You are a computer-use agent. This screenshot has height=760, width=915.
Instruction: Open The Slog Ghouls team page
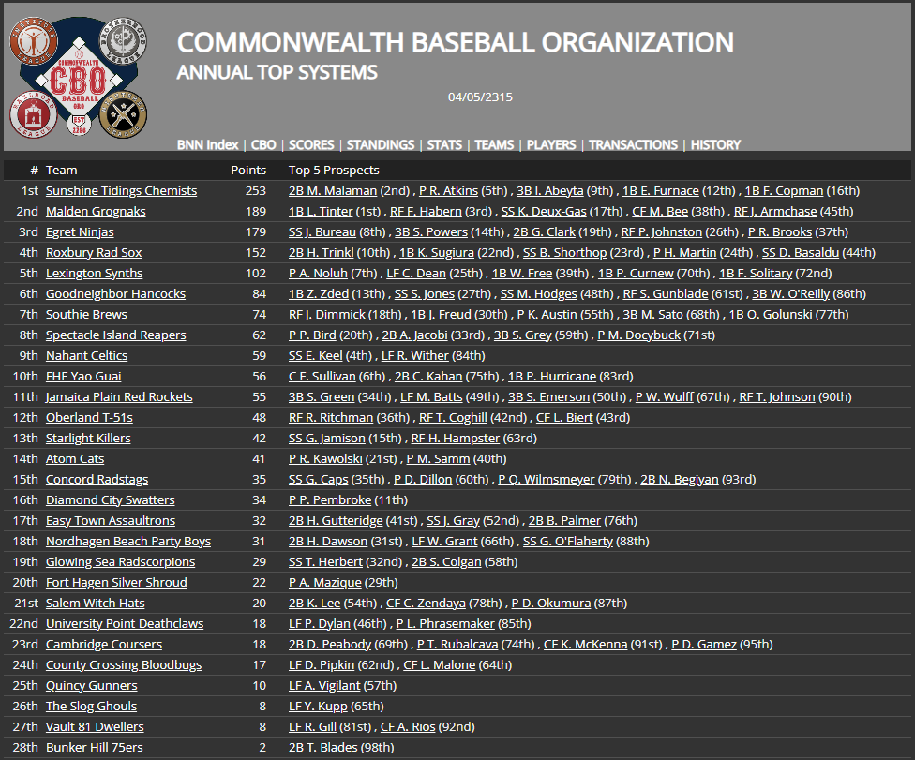91,706
